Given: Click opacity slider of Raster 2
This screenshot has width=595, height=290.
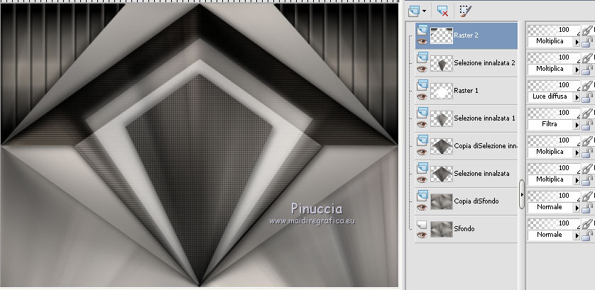Looking at the screenshot, I should 554,30.
